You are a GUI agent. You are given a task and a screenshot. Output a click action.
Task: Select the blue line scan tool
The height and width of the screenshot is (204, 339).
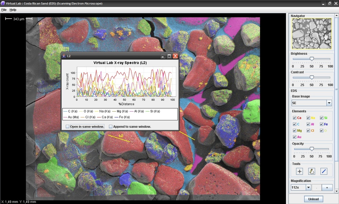(x=324, y=171)
